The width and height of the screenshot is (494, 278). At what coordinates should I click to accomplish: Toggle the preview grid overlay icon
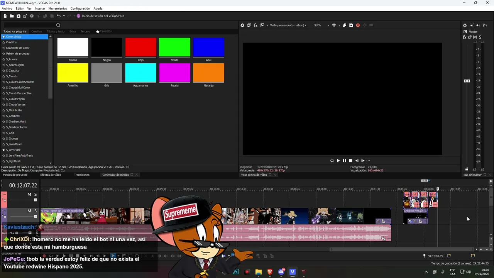tap(334, 25)
